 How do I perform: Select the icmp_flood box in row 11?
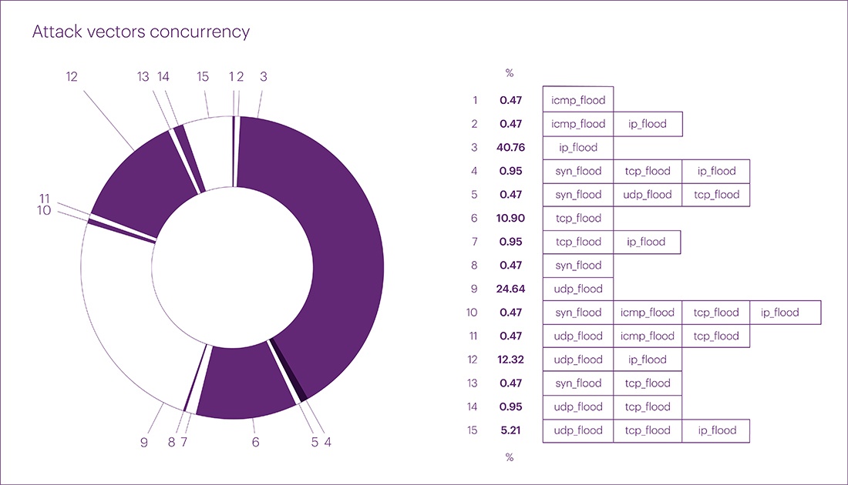(x=648, y=336)
